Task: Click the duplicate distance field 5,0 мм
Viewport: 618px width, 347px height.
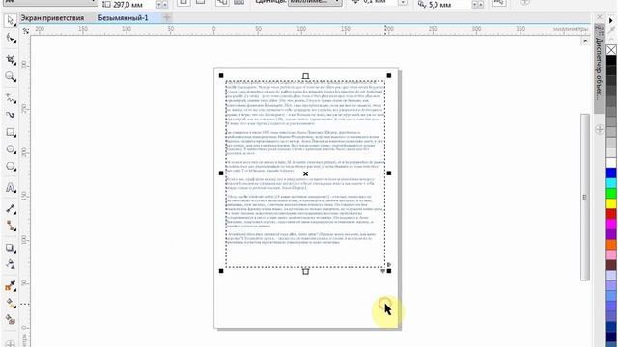Action: [449, 5]
